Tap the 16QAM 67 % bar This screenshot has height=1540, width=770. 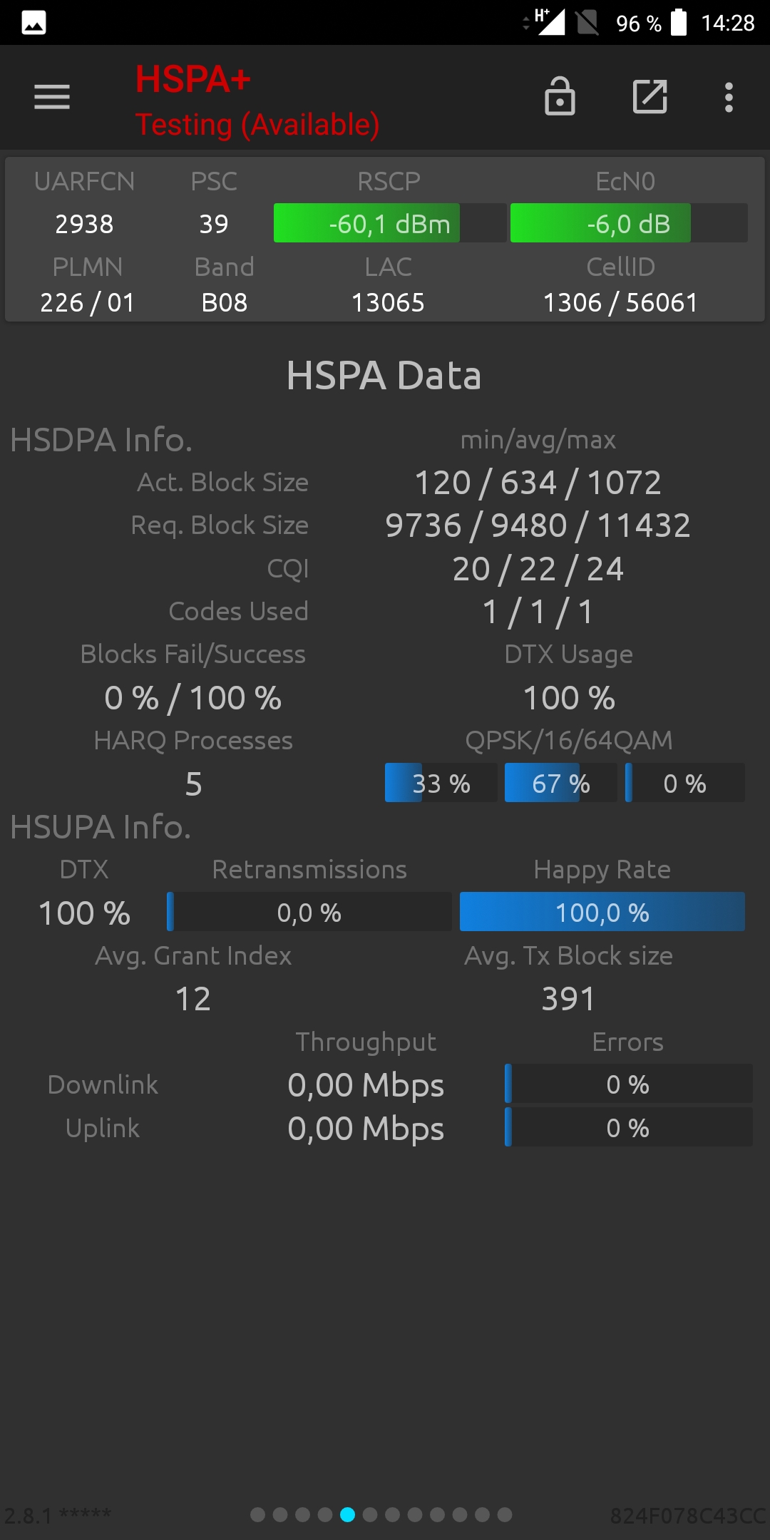tap(560, 783)
